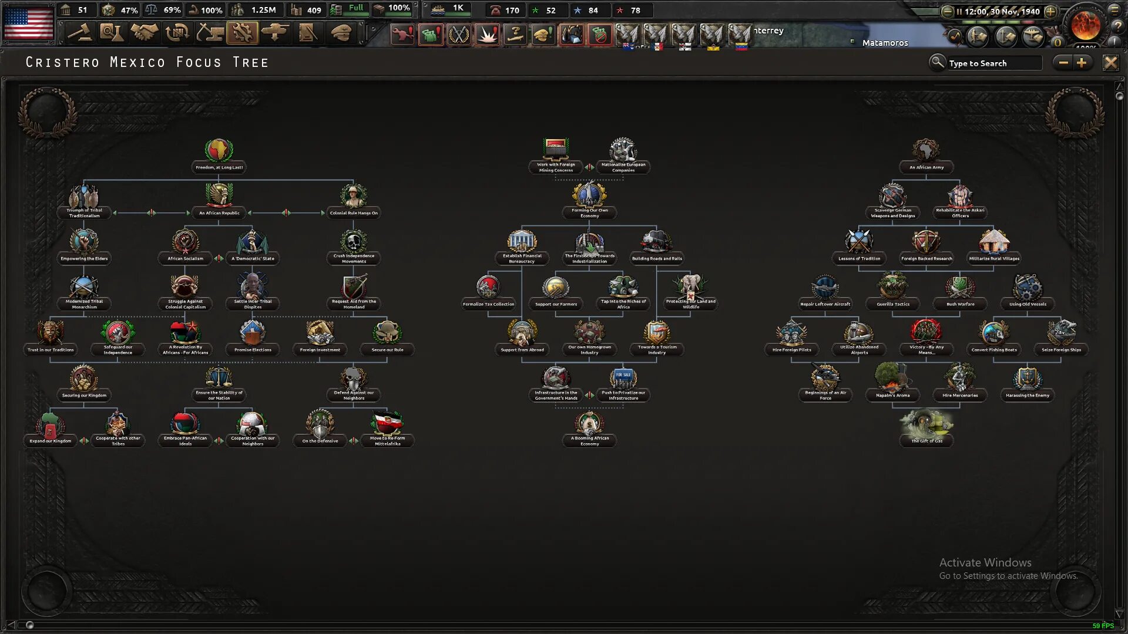Image resolution: width=1128 pixels, height=634 pixels.
Task: Open the army ledger soldier icon
Action: click(978, 36)
